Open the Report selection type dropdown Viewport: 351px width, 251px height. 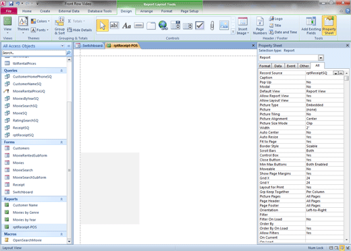(x=321, y=58)
